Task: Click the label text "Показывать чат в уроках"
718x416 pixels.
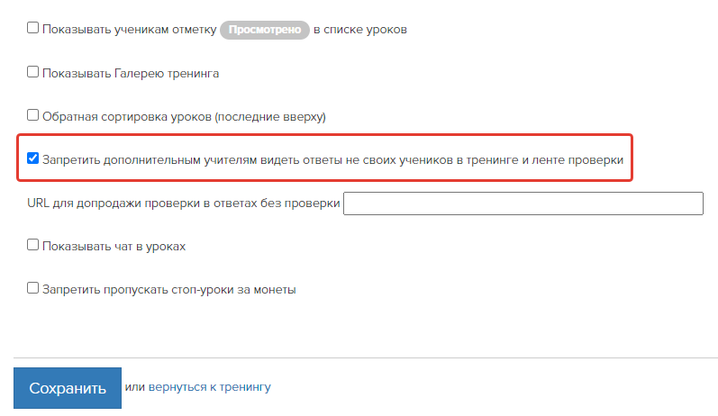Action: tap(114, 247)
